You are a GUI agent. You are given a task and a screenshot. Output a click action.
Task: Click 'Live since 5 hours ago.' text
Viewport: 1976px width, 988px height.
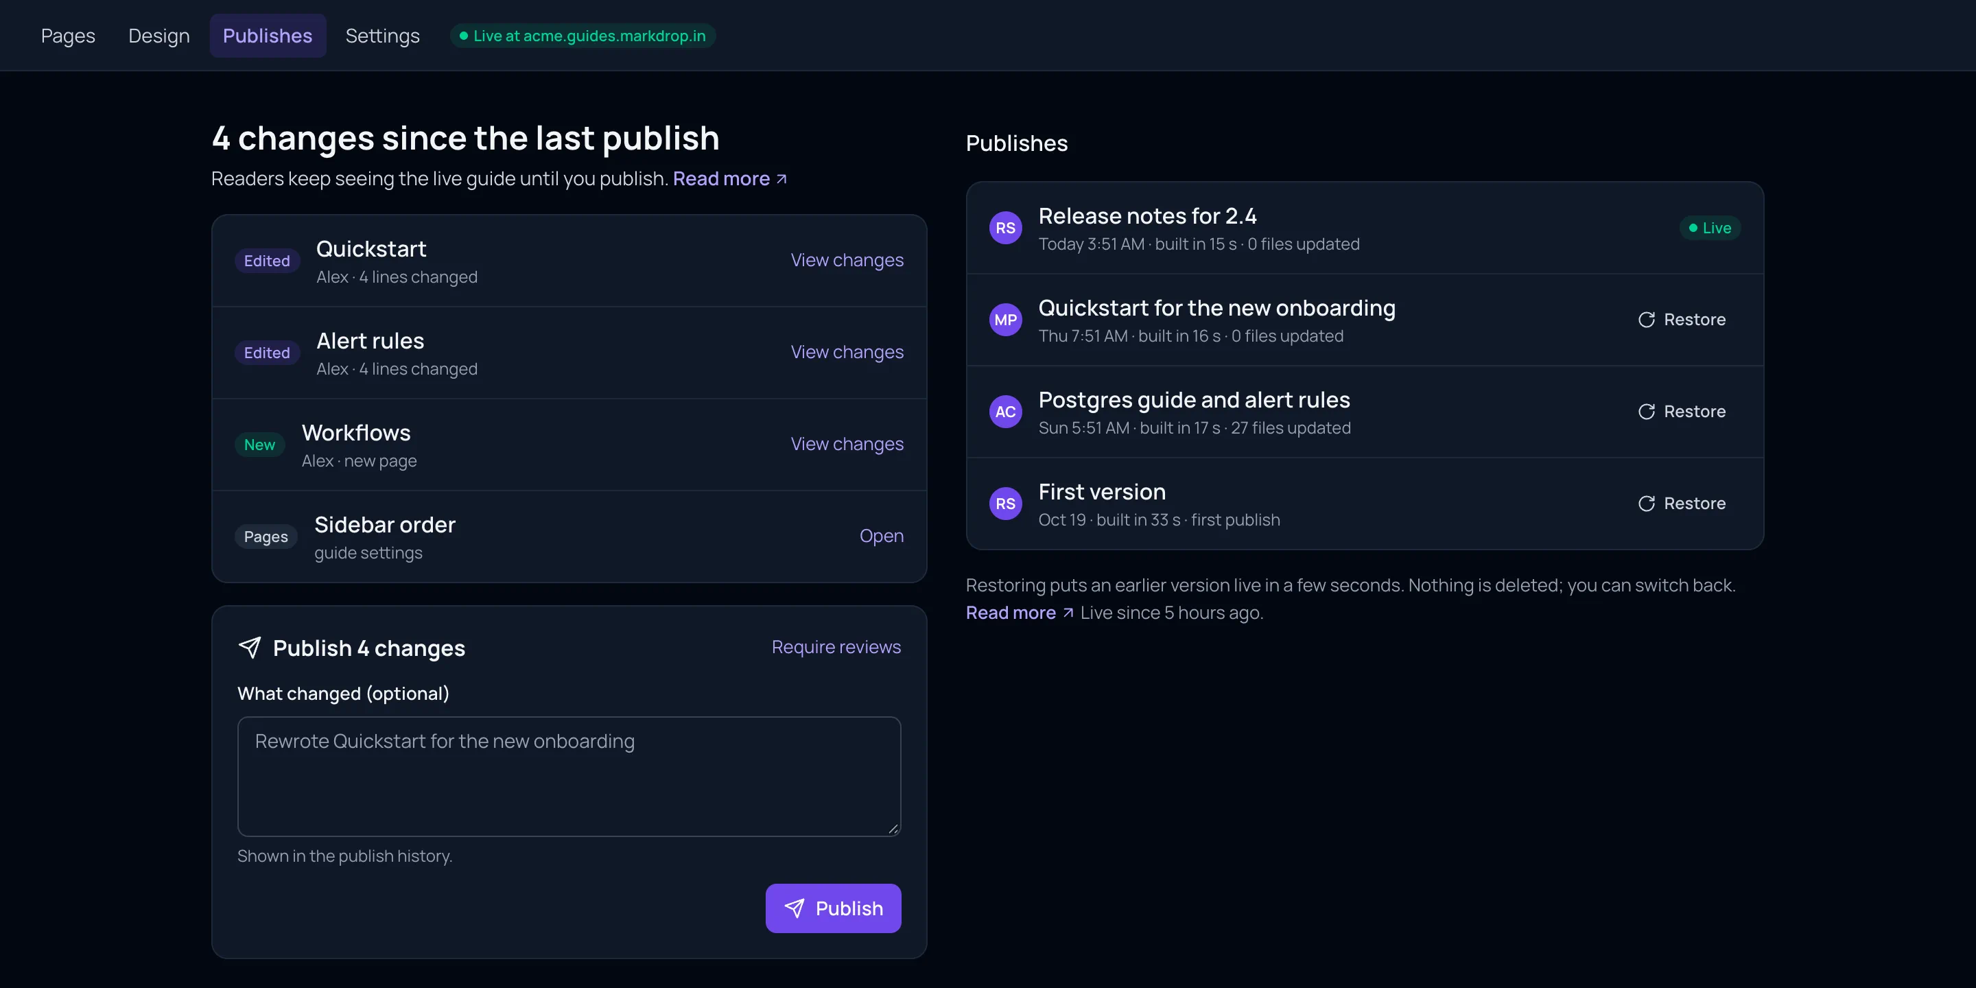pos(1171,613)
